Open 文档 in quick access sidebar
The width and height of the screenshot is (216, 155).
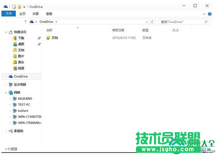pos(21,50)
